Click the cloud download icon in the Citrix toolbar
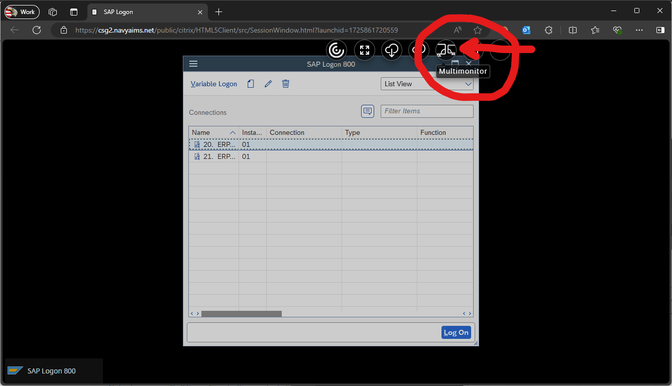 click(391, 50)
